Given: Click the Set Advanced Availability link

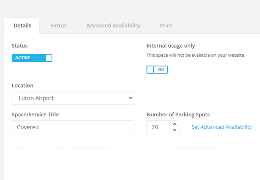Looking at the screenshot, I should [222, 127].
